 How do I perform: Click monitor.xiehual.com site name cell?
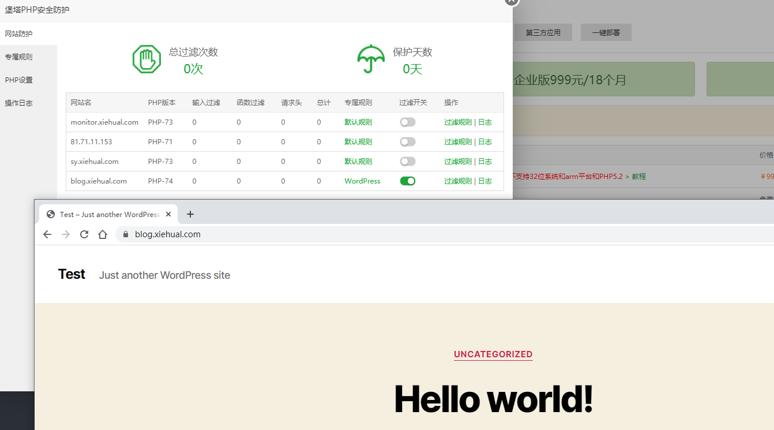click(104, 122)
